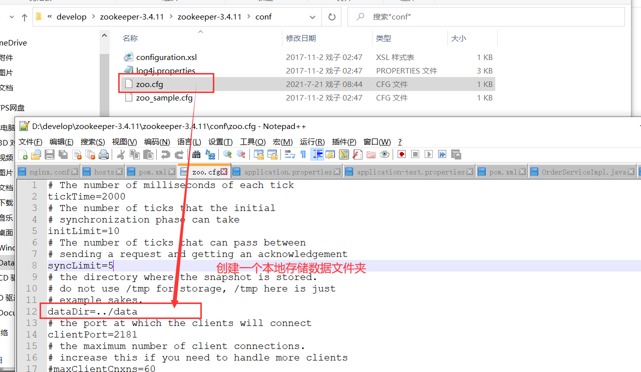Expand the Explorer address bar history dropdown
This screenshot has width=641, height=372.
pyautogui.click(x=313, y=16)
